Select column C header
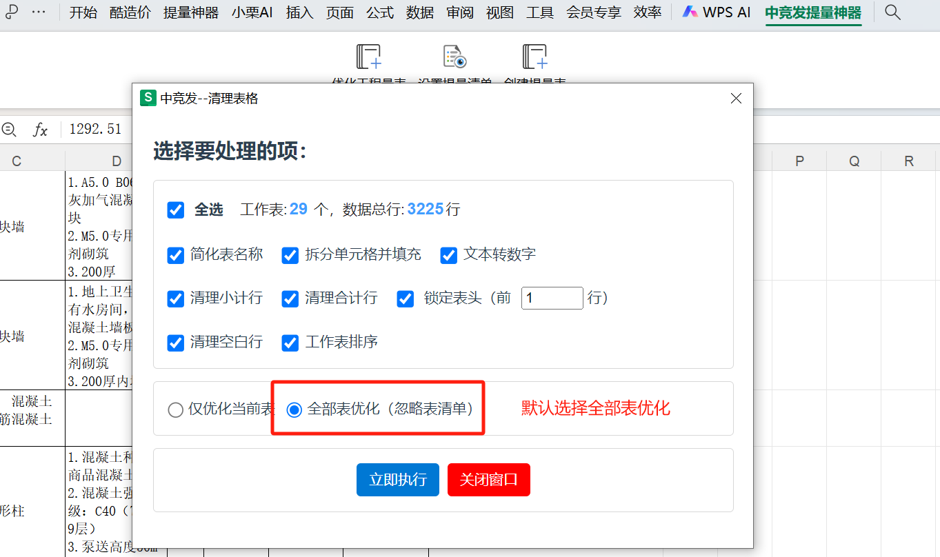Viewport: 940px width, 557px height. click(x=17, y=161)
